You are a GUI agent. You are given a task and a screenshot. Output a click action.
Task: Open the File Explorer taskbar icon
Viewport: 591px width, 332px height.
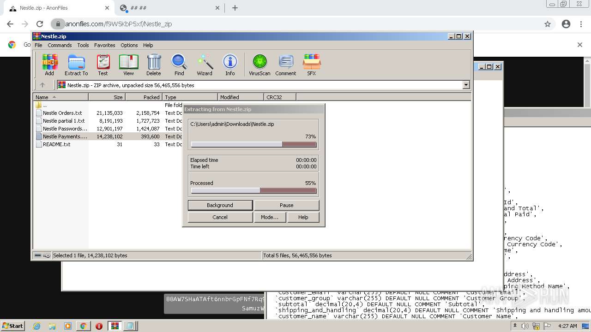(52, 326)
